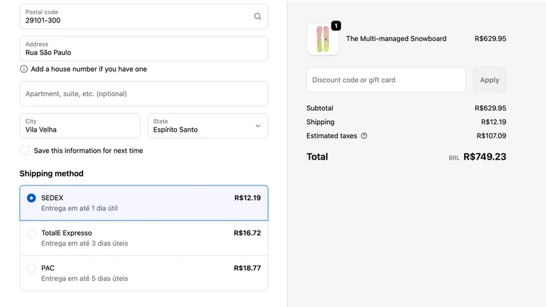546x307 pixels.
Task: Click 'Entrega em até 1 dia útil' text
Action: click(79, 208)
